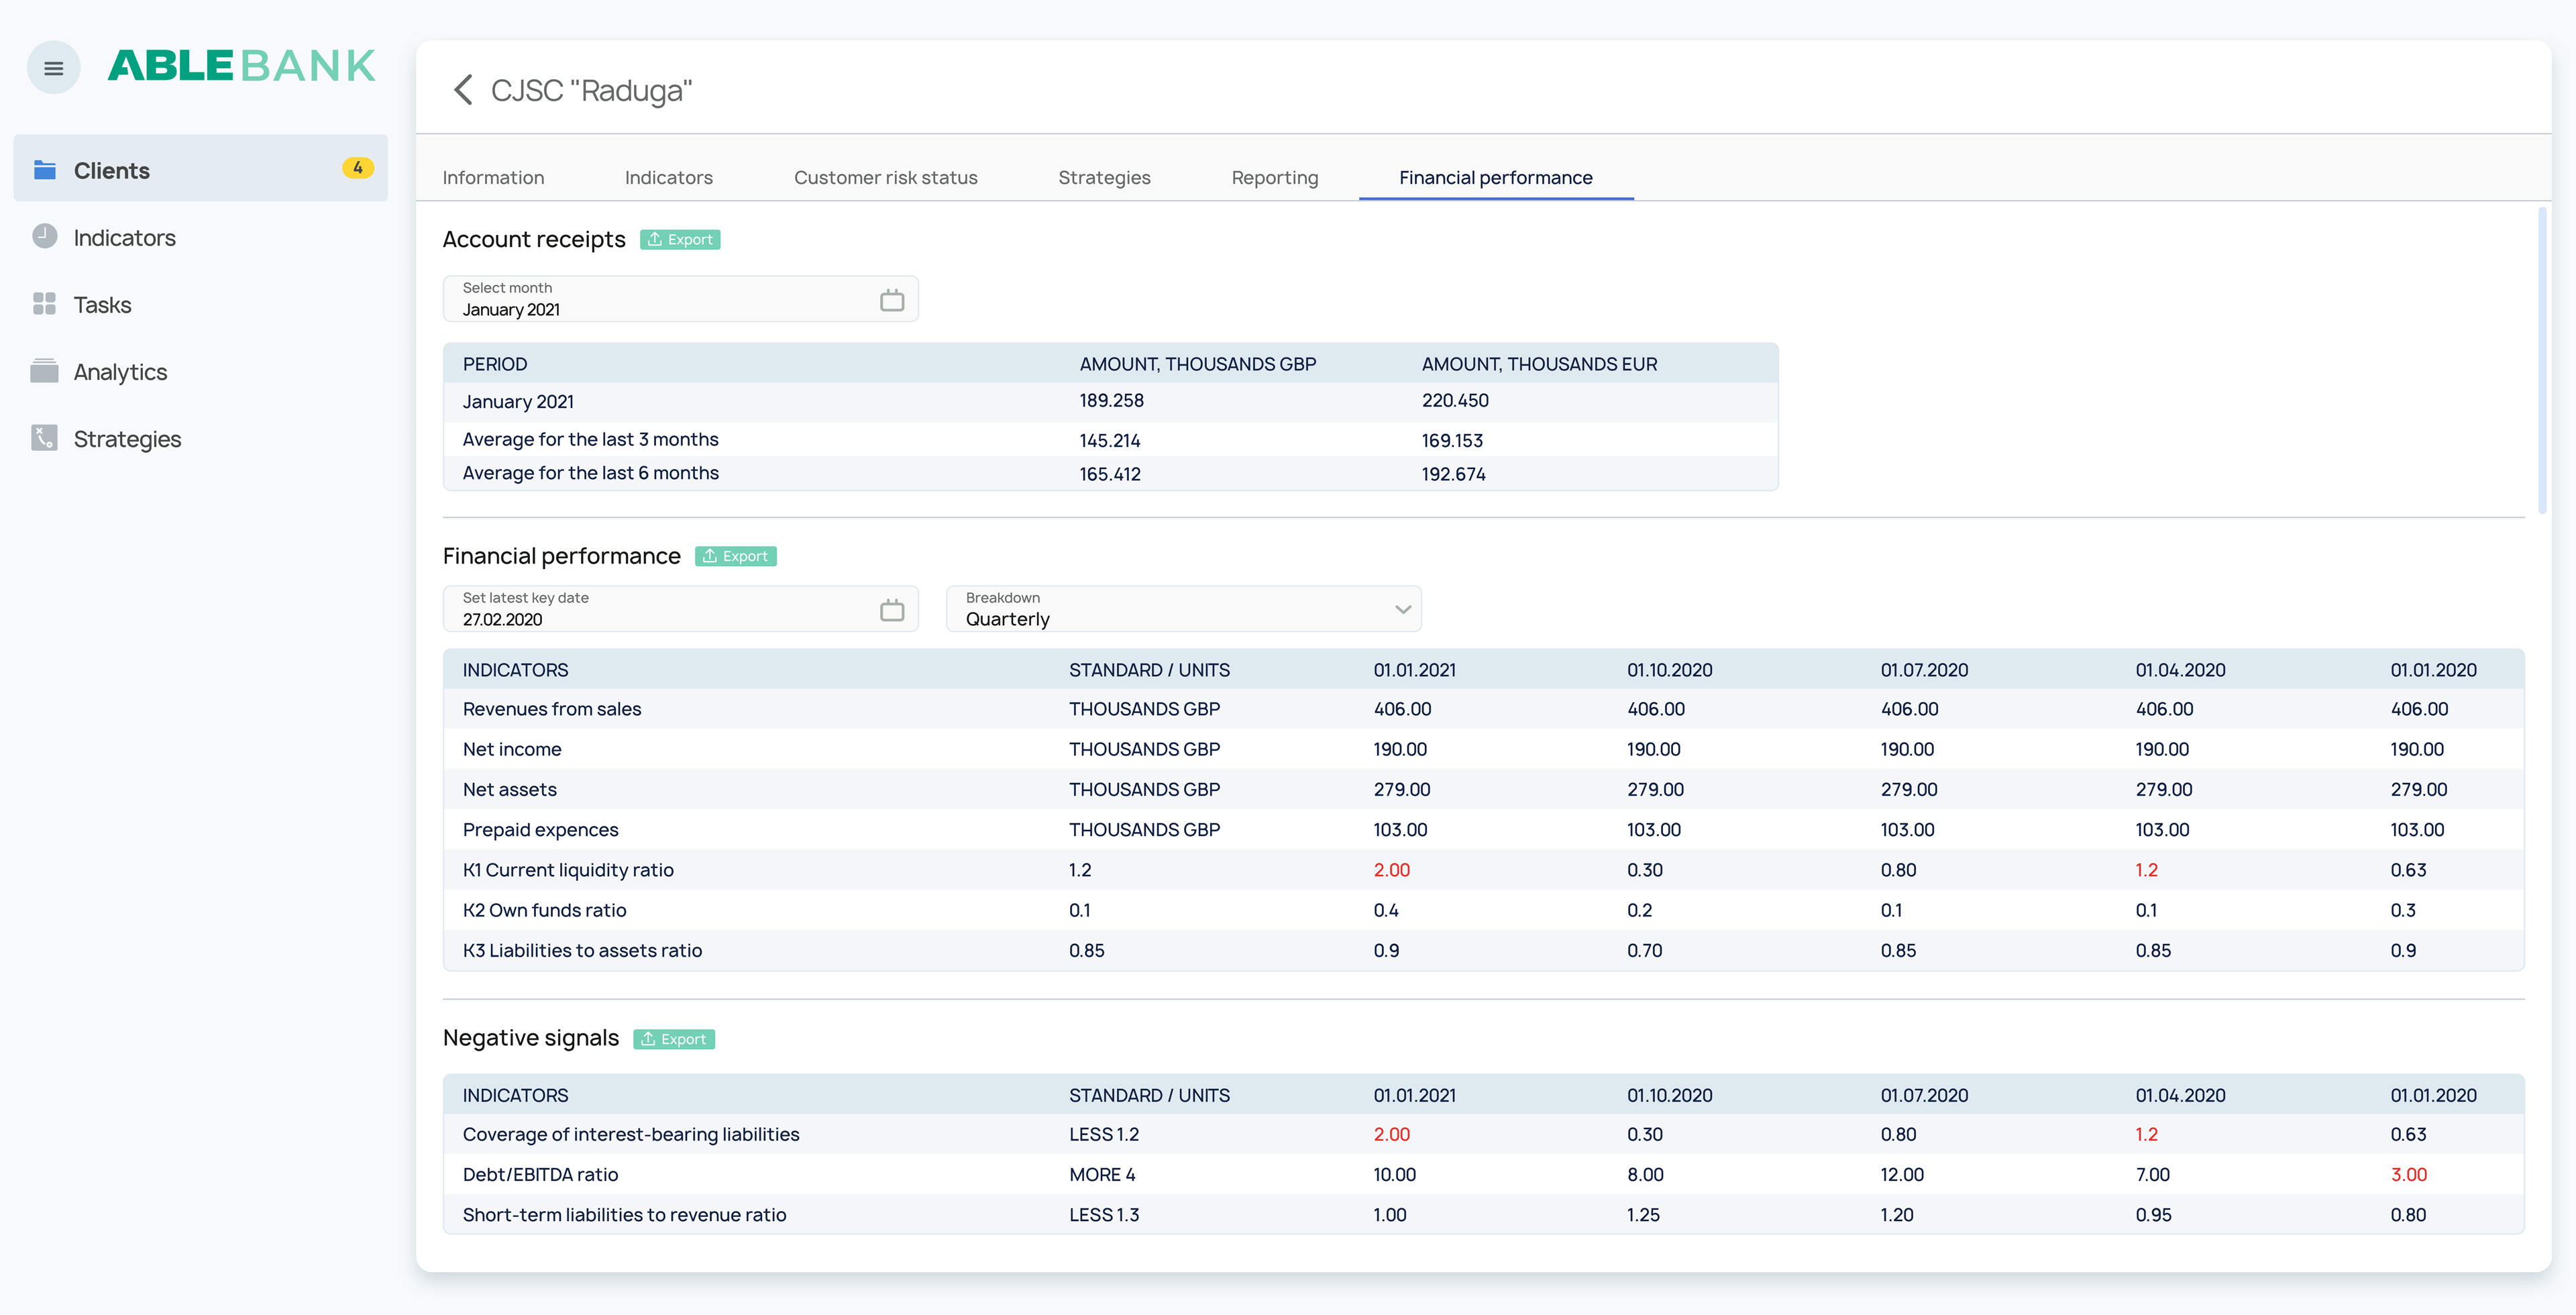Open the Select month January 2021 picker
The image size is (2576, 1315).
coord(660,299)
